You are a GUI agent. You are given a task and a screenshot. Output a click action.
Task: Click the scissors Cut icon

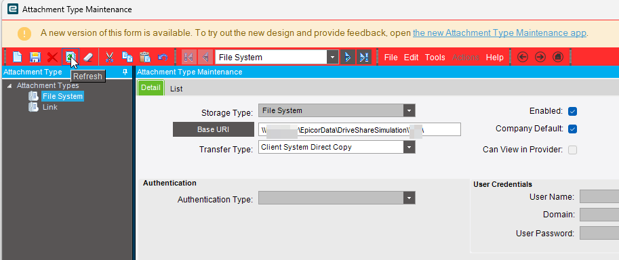(x=109, y=57)
